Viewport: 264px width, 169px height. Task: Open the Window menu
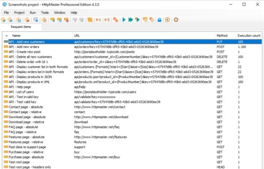[59, 13]
